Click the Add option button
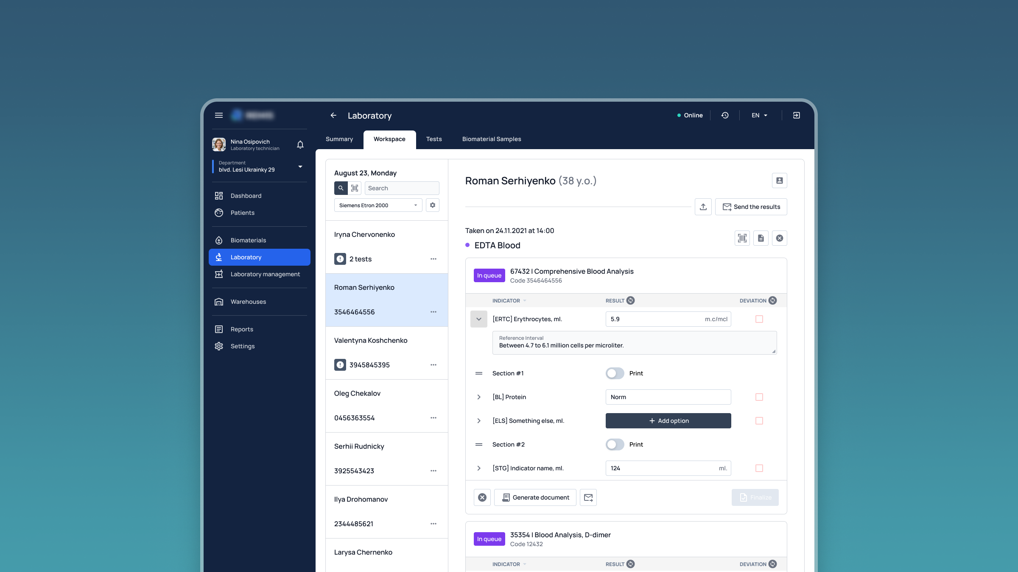Screen dimensions: 1018x572 tap(668, 421)
